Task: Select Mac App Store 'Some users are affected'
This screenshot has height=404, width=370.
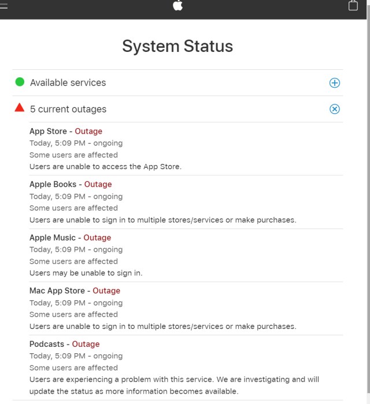Action: pos(73,315)
